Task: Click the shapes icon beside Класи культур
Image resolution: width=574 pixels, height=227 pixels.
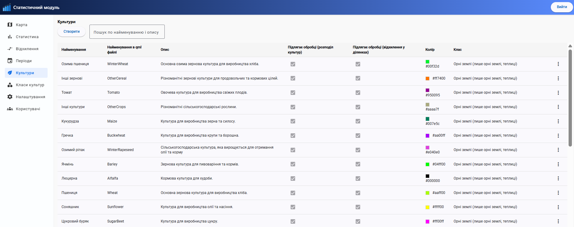Action: (10, 85)
